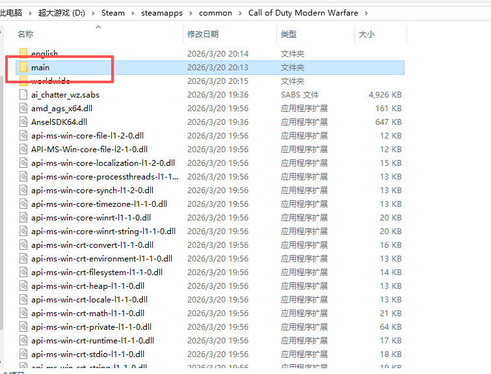Click icon of api-ms-win-crt-heap-l1-1-0.dll
This screenshot has width=491, height=374.
[x=23, y=286]
